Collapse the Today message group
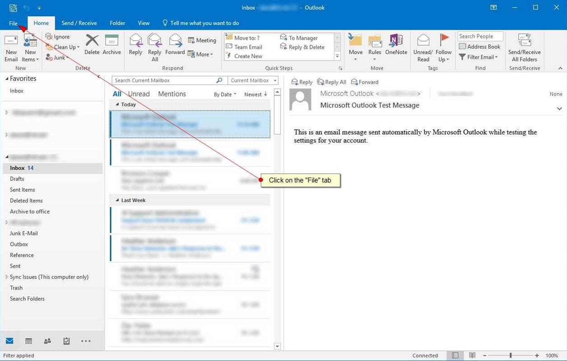 pos(117,104)
